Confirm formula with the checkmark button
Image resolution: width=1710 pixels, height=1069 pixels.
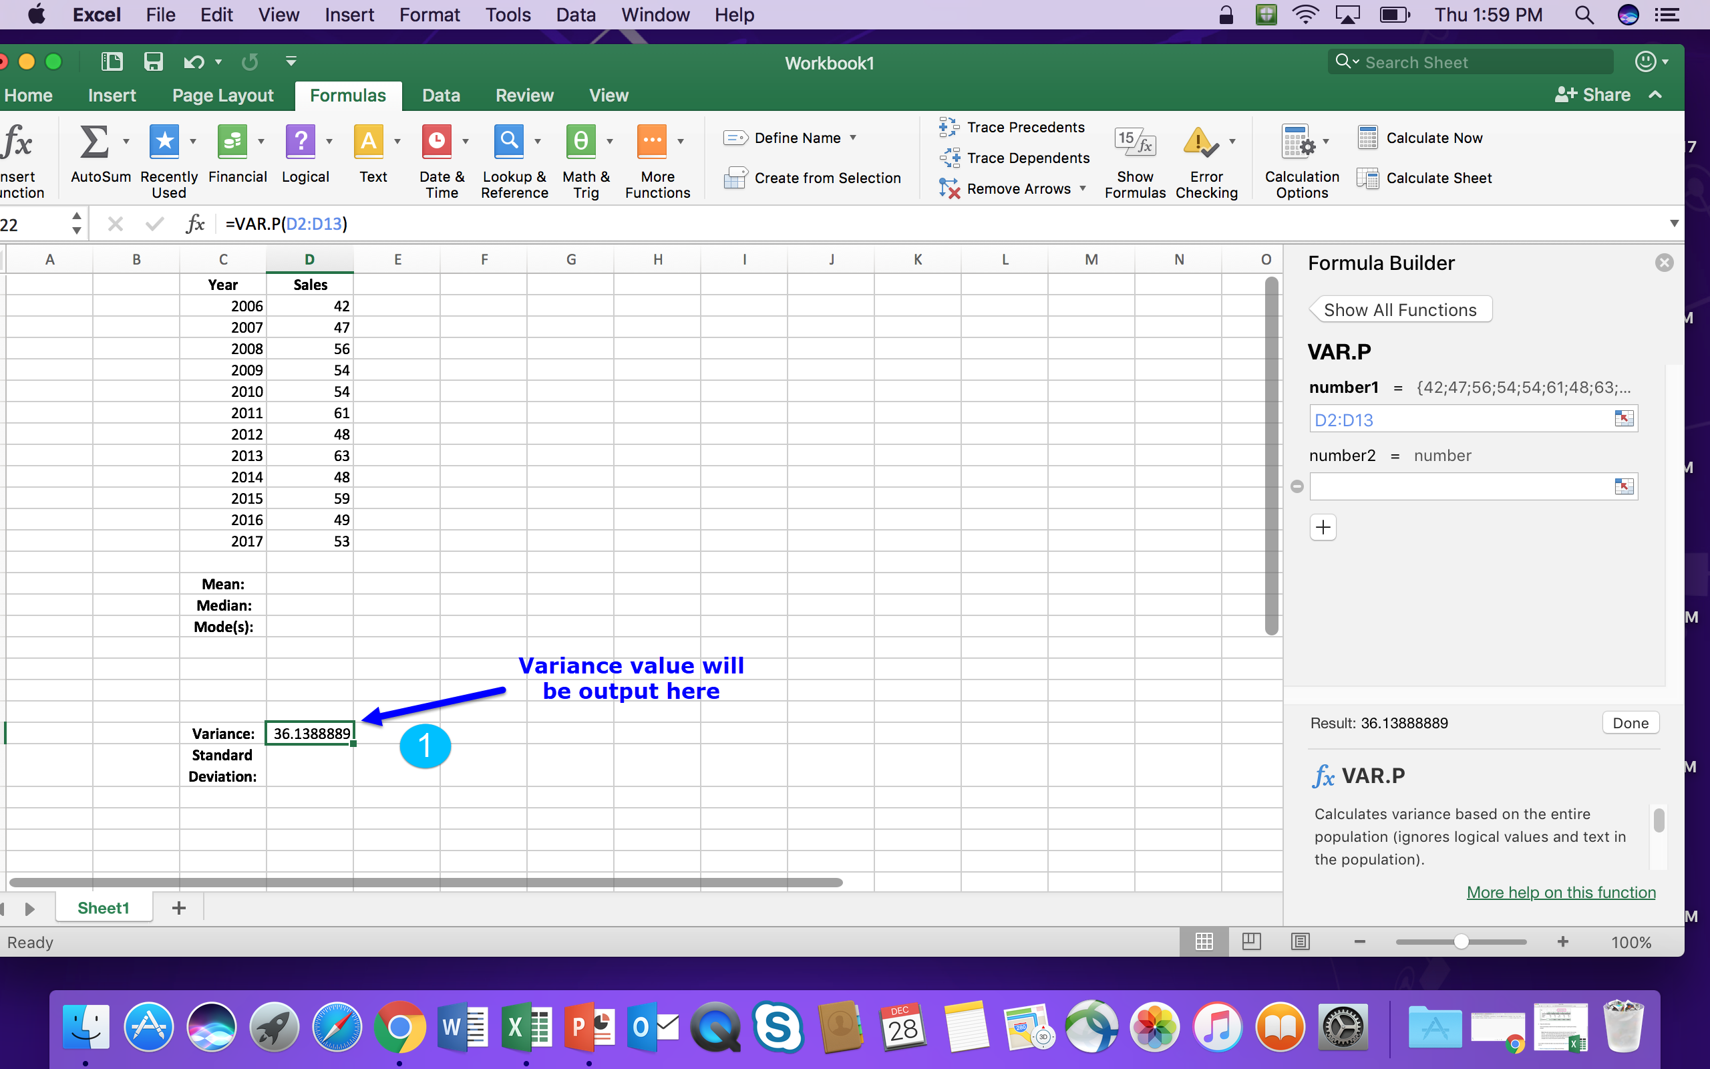154,224
